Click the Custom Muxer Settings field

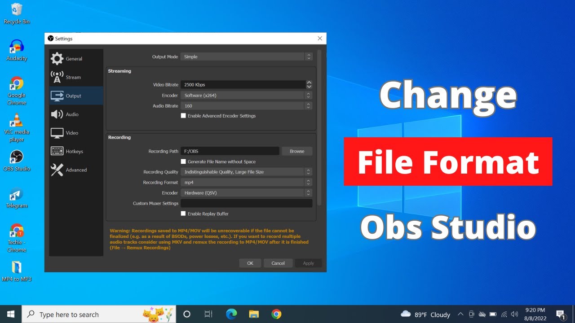pos(246,203)
